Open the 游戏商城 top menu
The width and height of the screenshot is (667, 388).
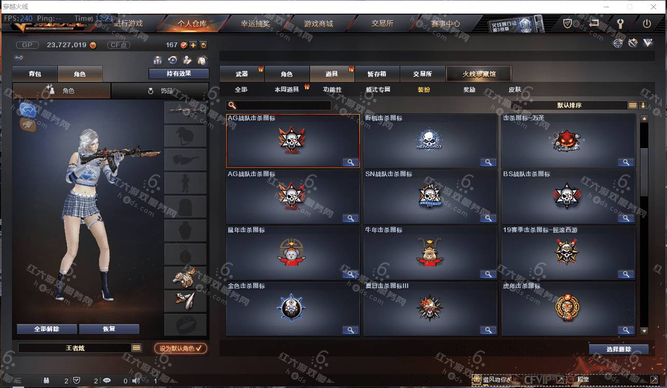pos(318,24)
